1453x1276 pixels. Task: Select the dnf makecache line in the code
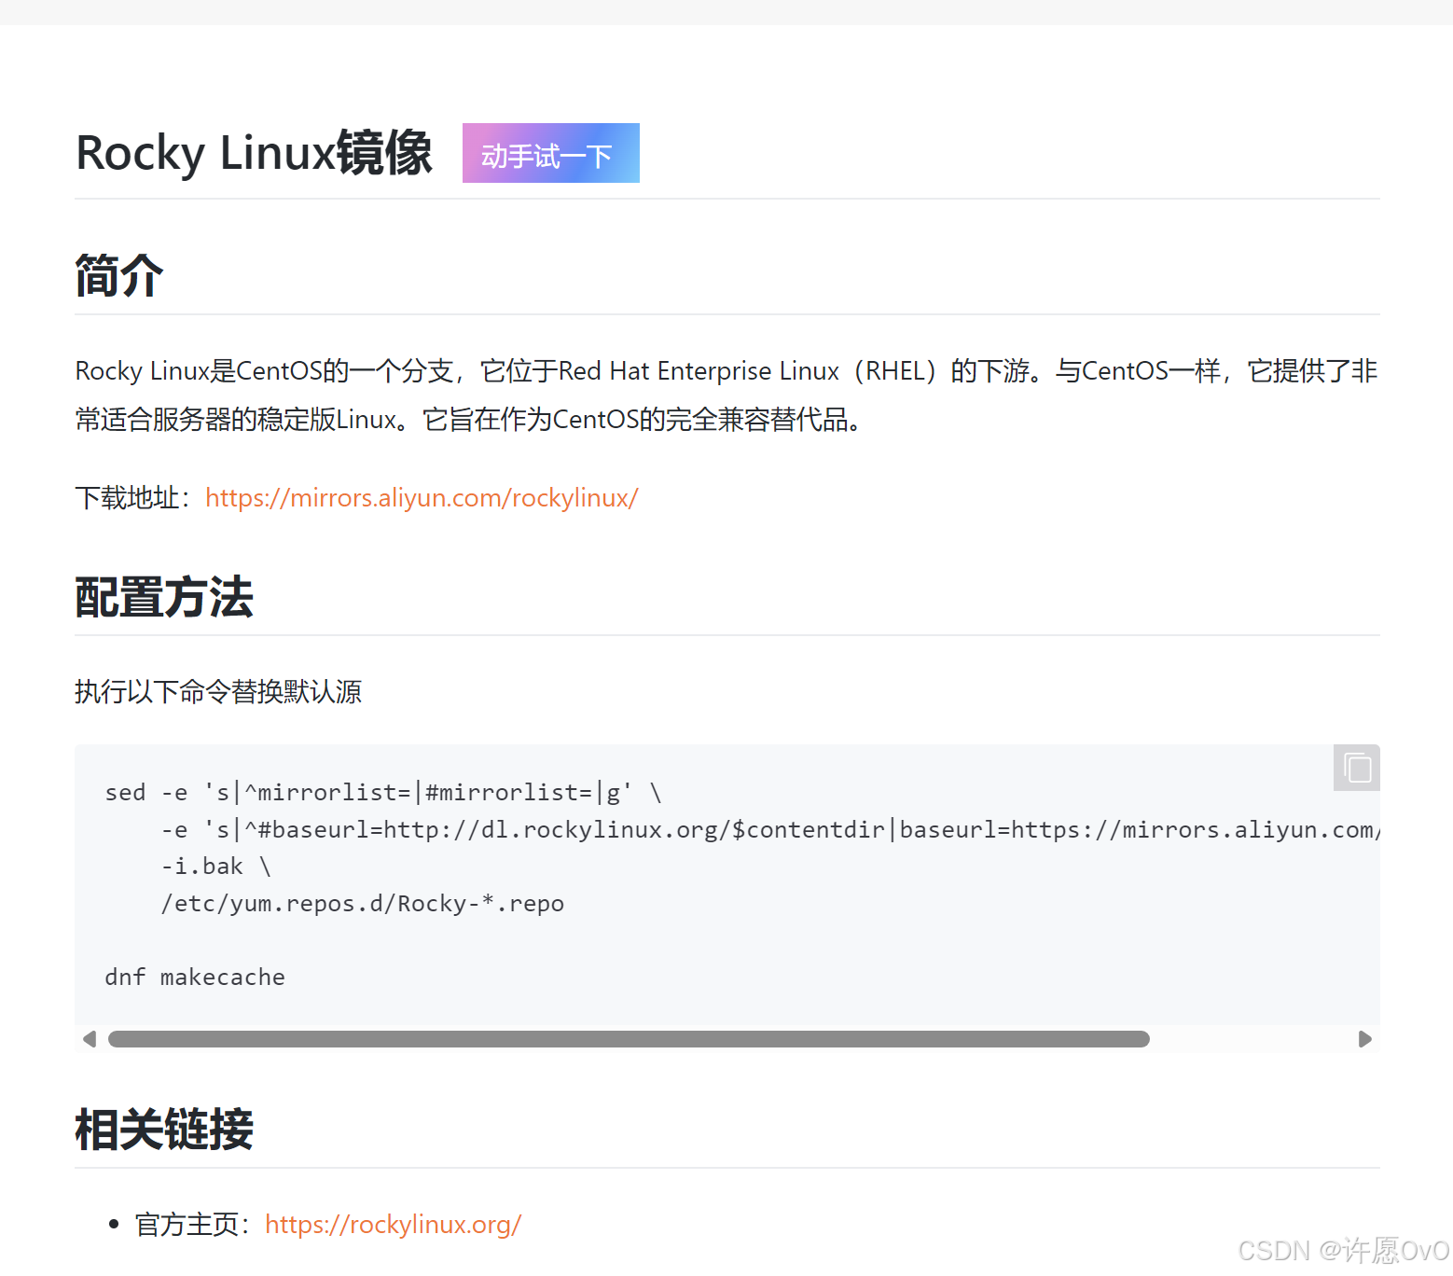[x=194, y=977]
